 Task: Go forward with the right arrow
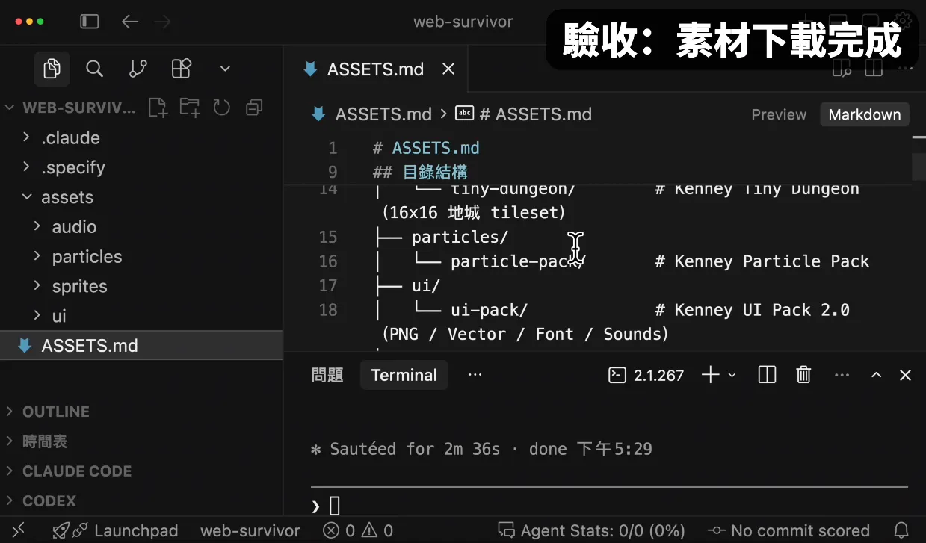(162, 22)
